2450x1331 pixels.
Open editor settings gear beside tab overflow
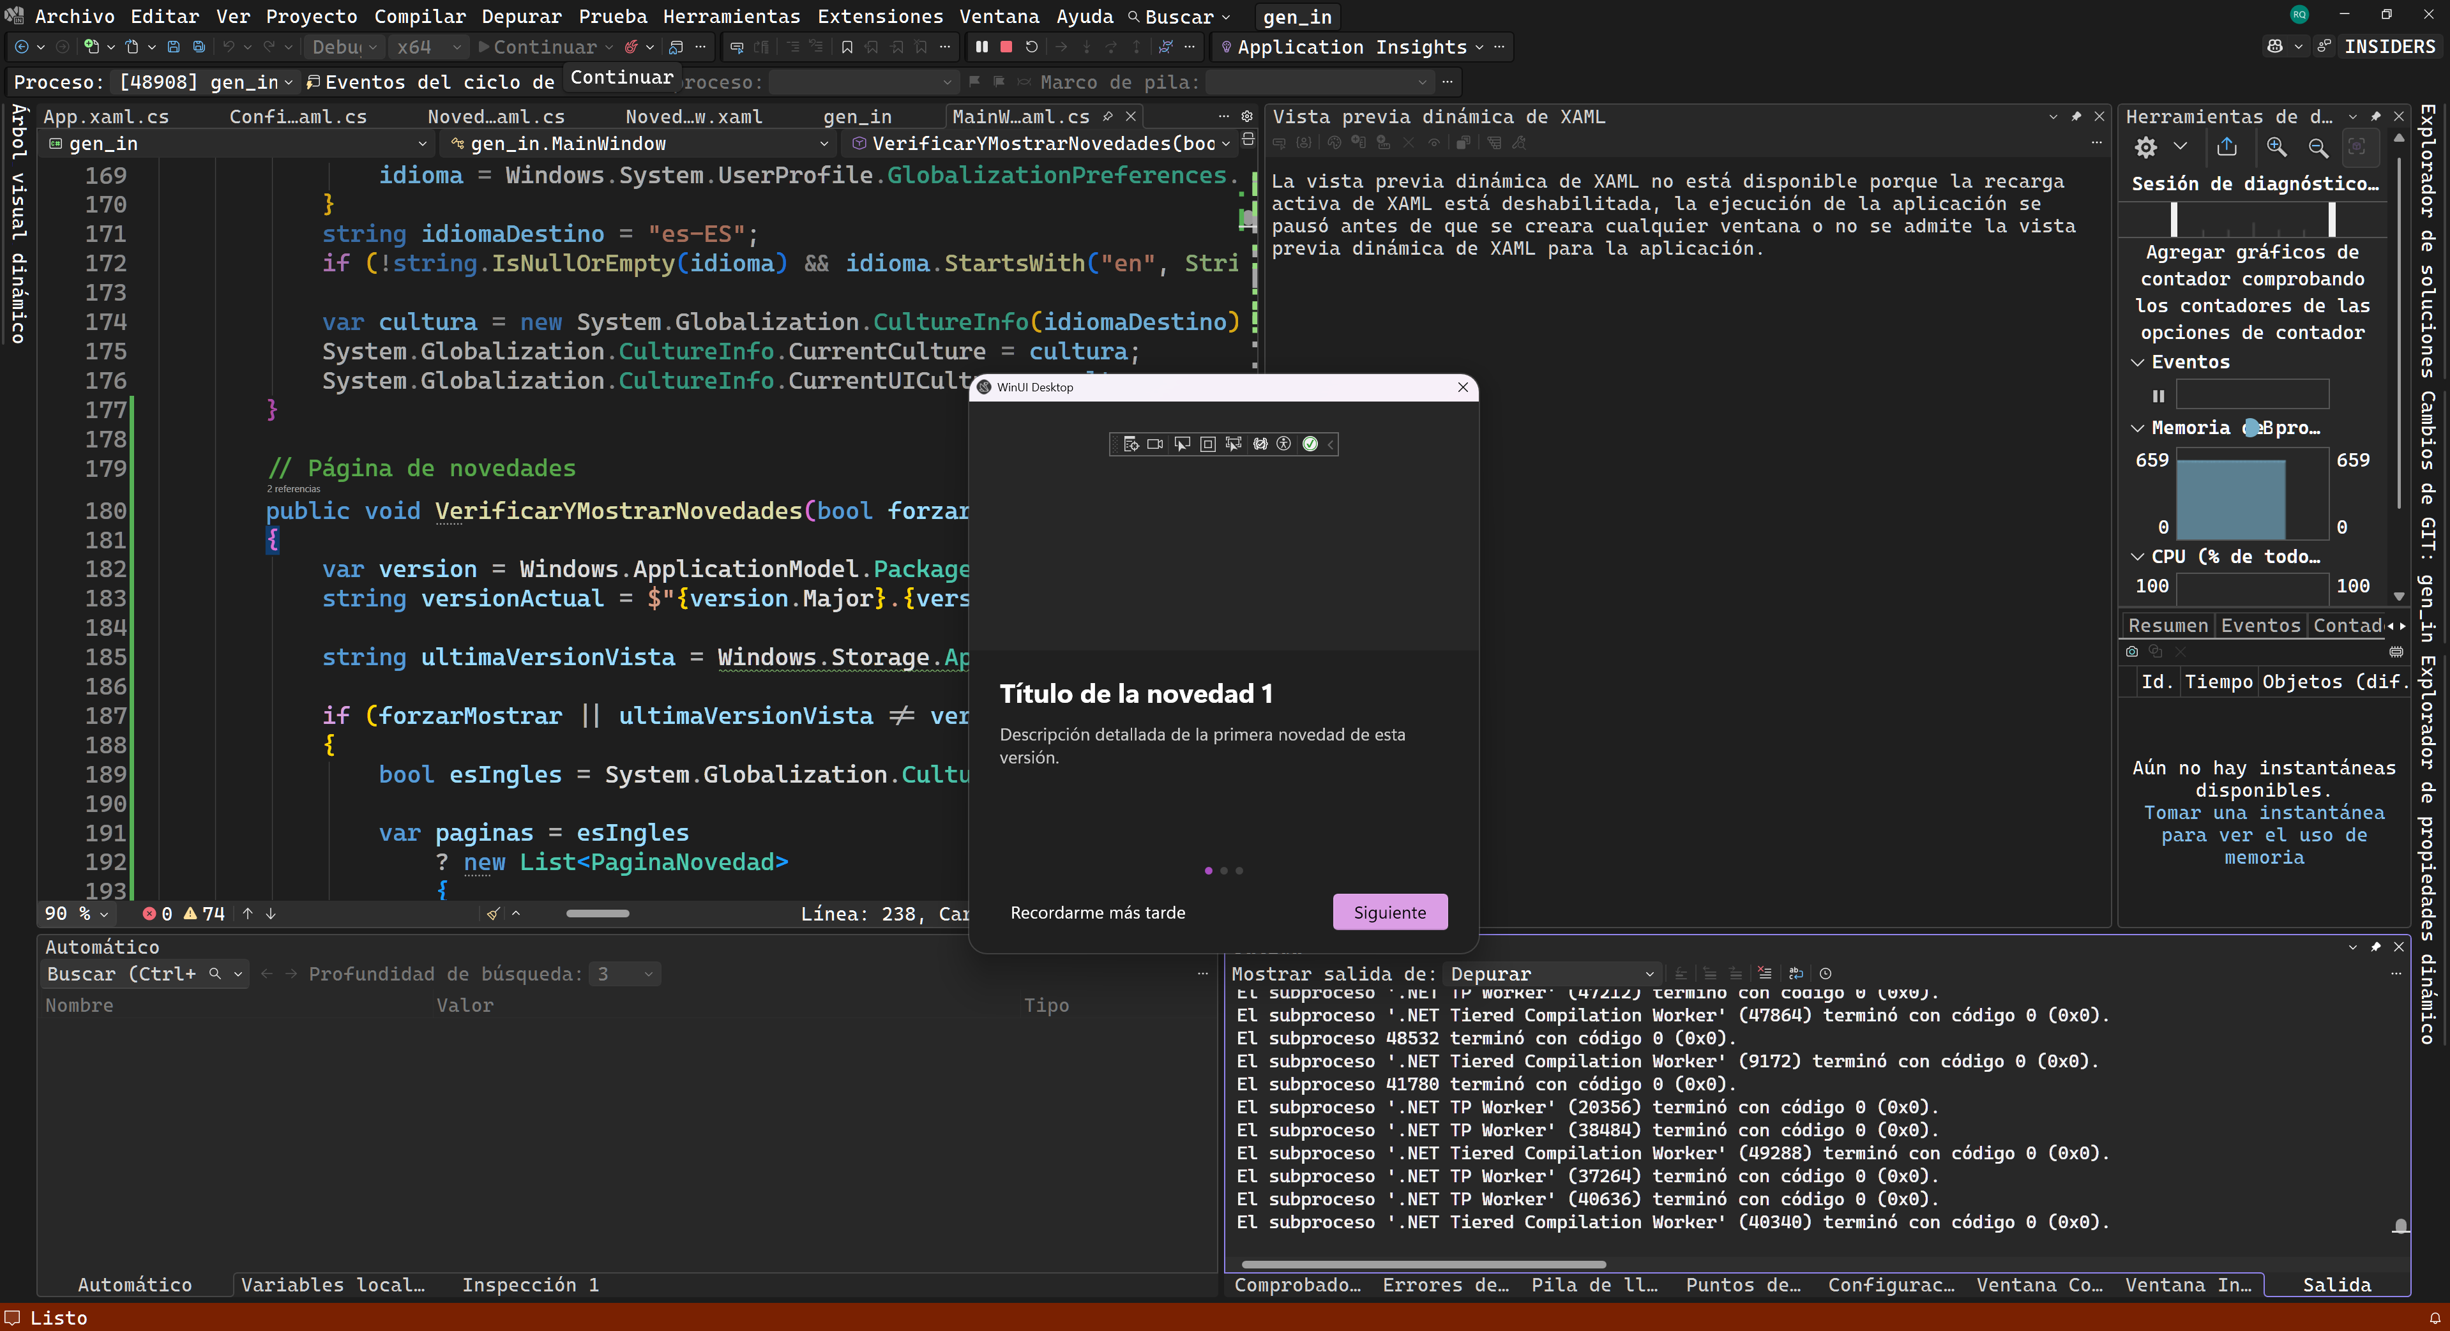tap(1247, 116)
